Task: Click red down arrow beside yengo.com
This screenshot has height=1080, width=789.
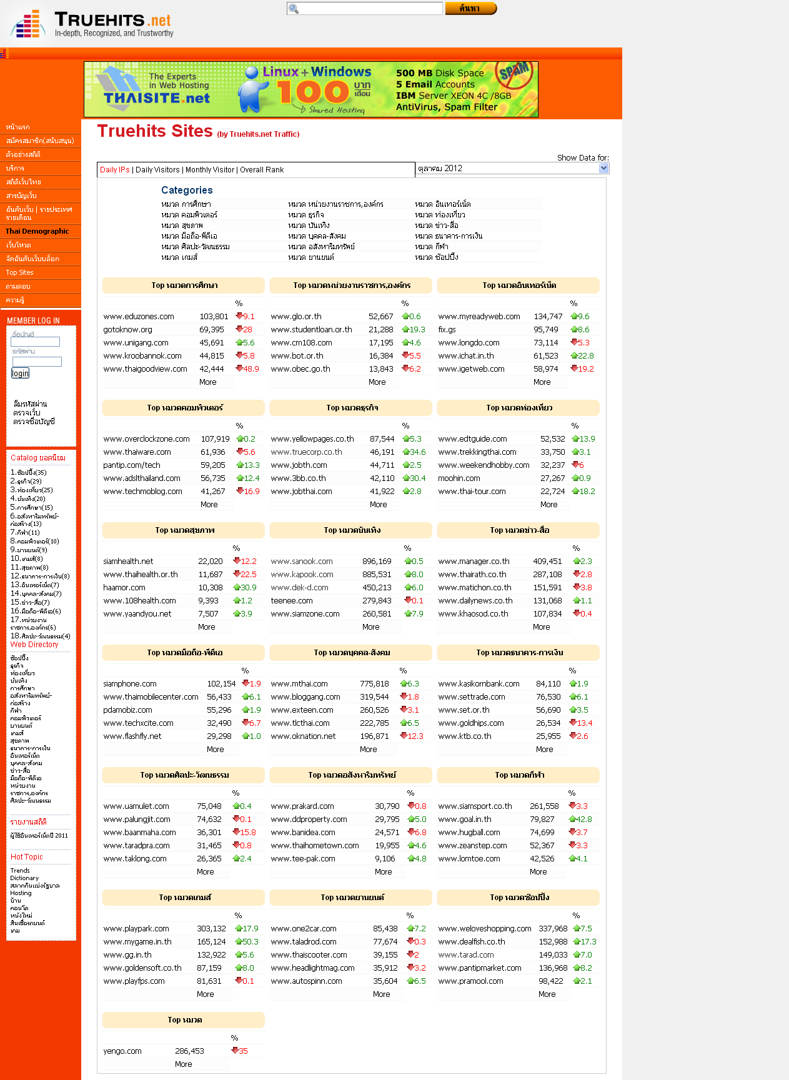Action: pos(235,1051)
